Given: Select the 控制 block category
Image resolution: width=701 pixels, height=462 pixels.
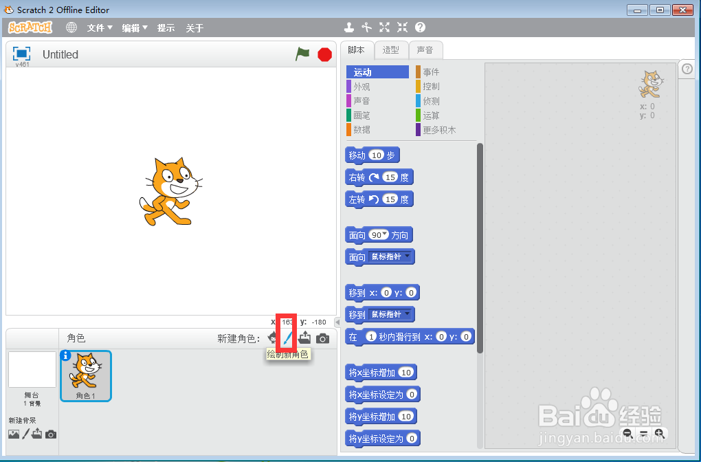Looking at the screenshot, I should [x=446, y=87].
